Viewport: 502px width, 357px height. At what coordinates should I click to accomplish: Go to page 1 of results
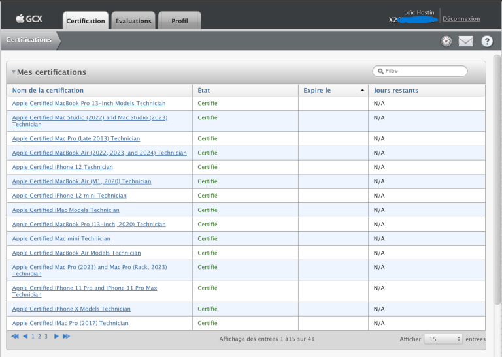pos(33,336)
